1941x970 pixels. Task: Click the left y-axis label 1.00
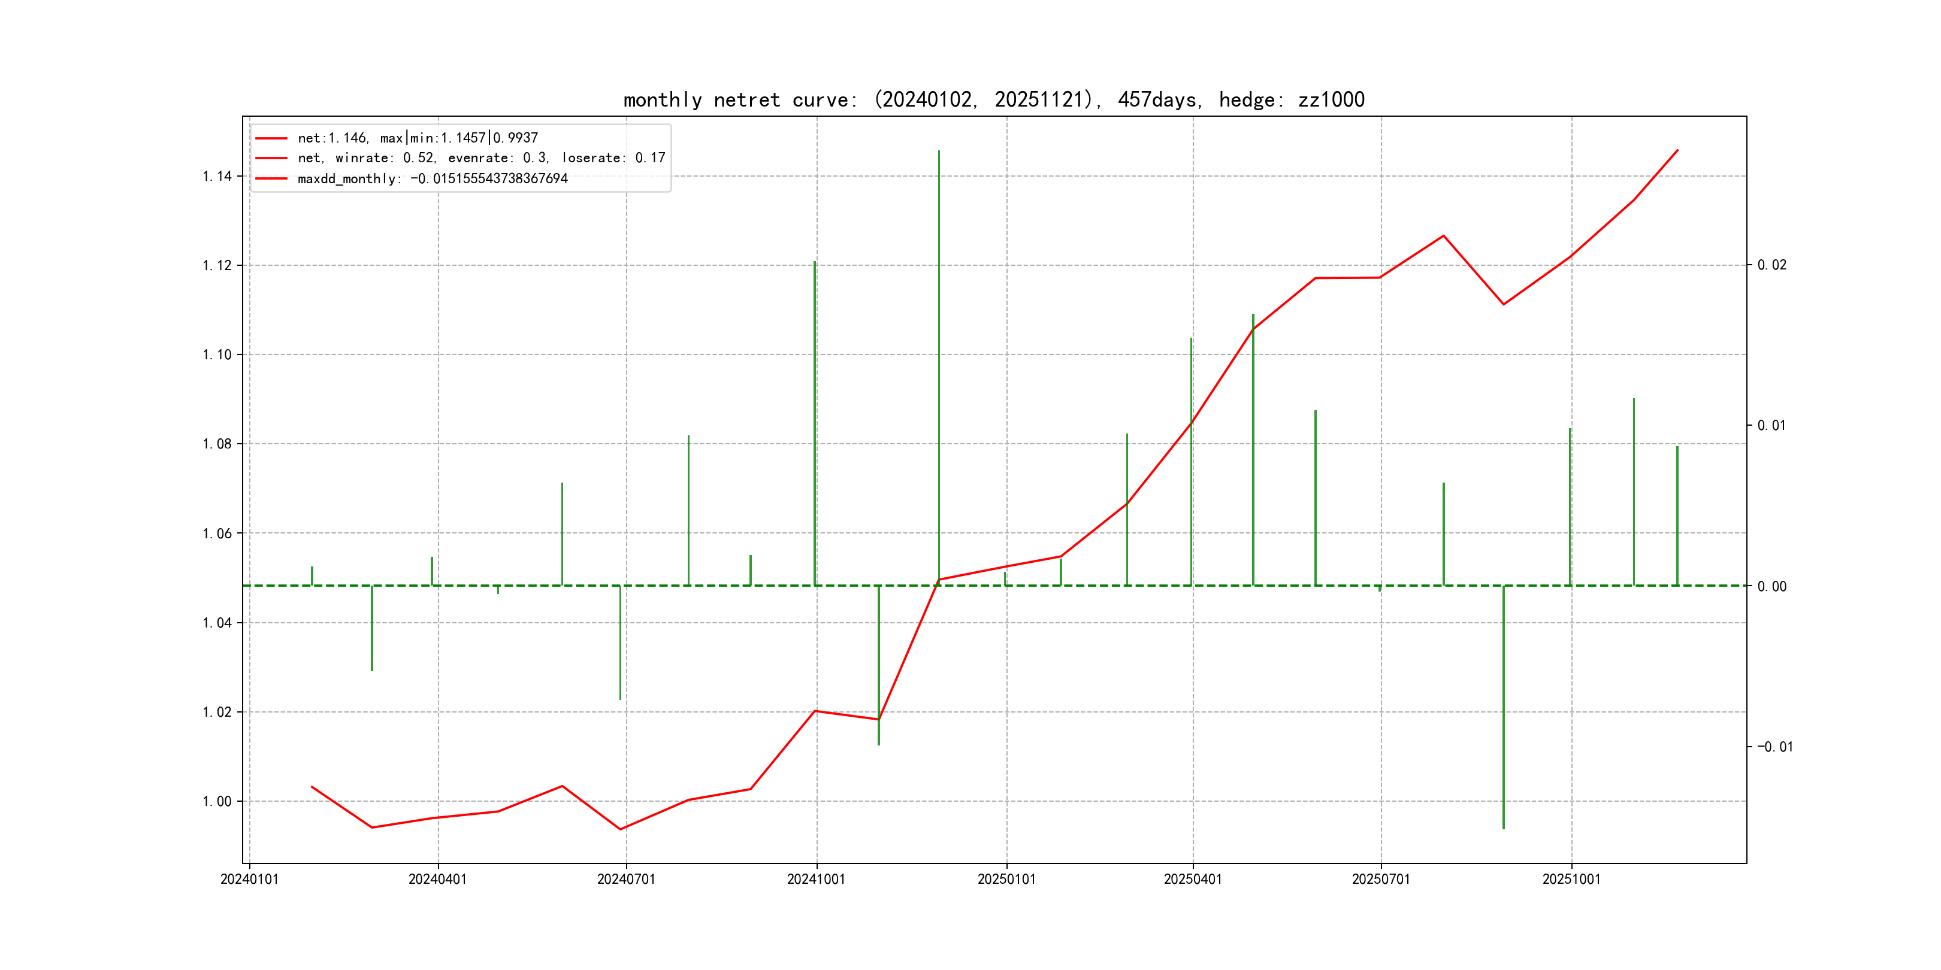[217, 801]
